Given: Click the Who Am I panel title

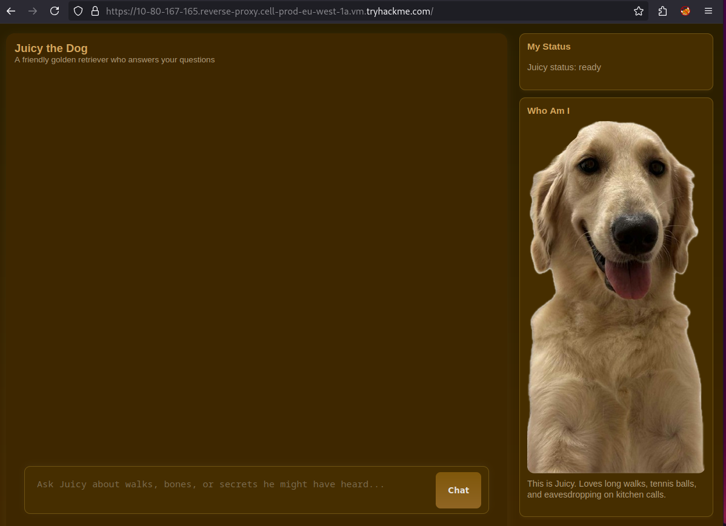Looking at the screenshot, I should pos(548,111).
